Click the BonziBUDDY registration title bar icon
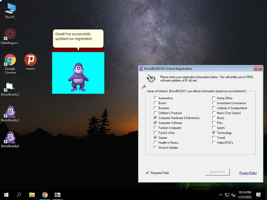Viewport: 267px width, 200px height. click(141, 68)
